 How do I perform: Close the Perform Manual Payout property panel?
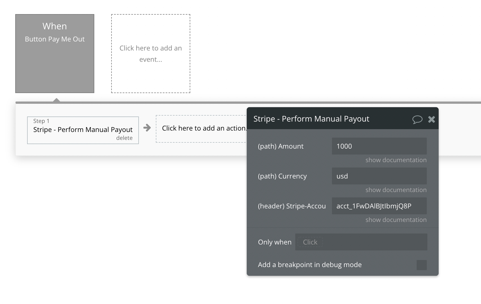[x=431, y=119]
